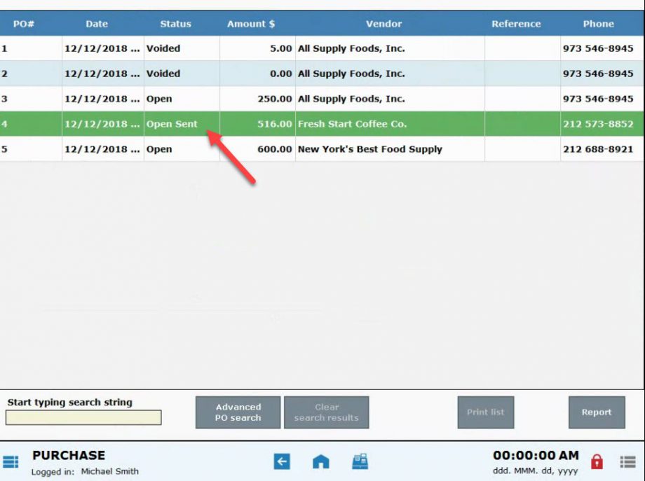The height and width of the screenshot is (481, 645).
Task: Open the cash register icon
Action: 359,461
